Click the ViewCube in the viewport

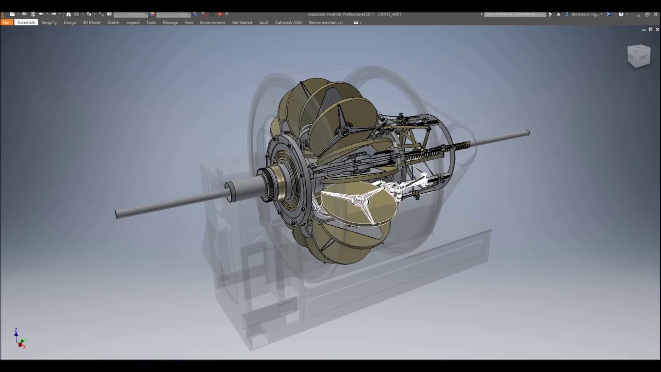point(639,55)
